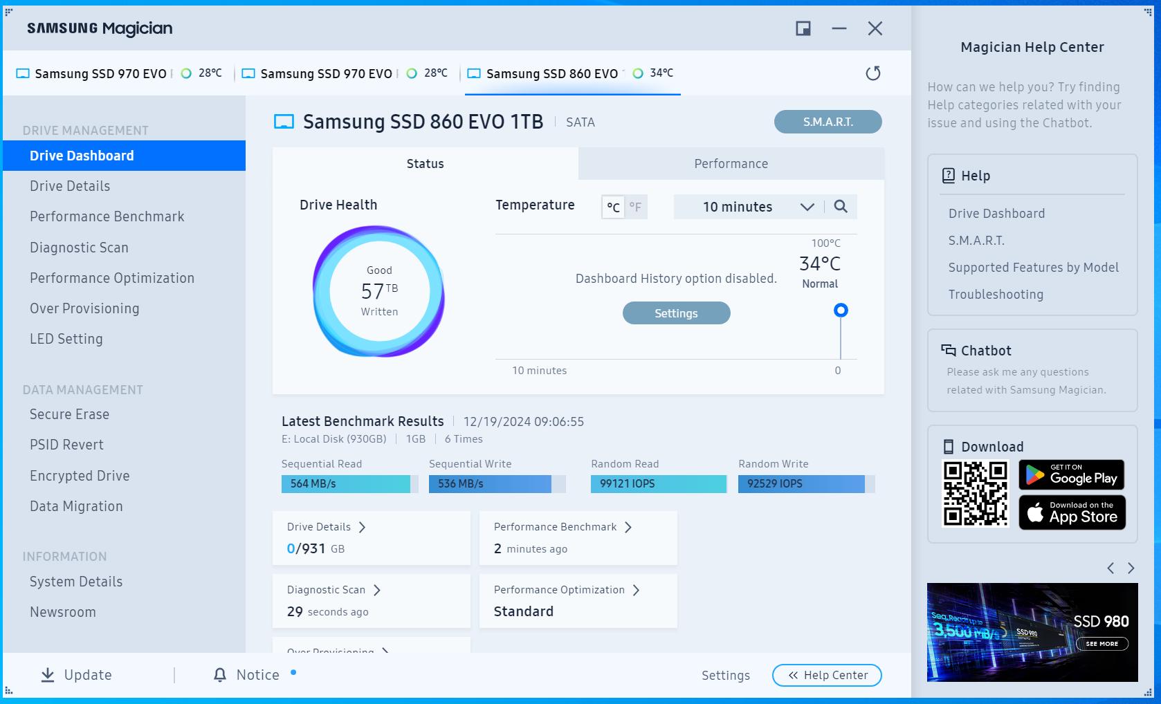This screenshot has width=1161, height=704.
Task: Select the first Samsung SSD 970 EVO drive tab
Action: pos(100,73)
